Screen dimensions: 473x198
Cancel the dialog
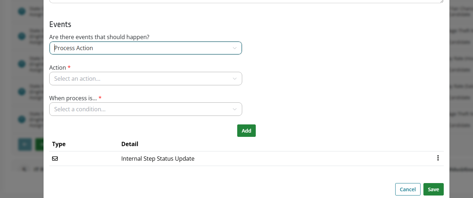[x=408, y=189]
